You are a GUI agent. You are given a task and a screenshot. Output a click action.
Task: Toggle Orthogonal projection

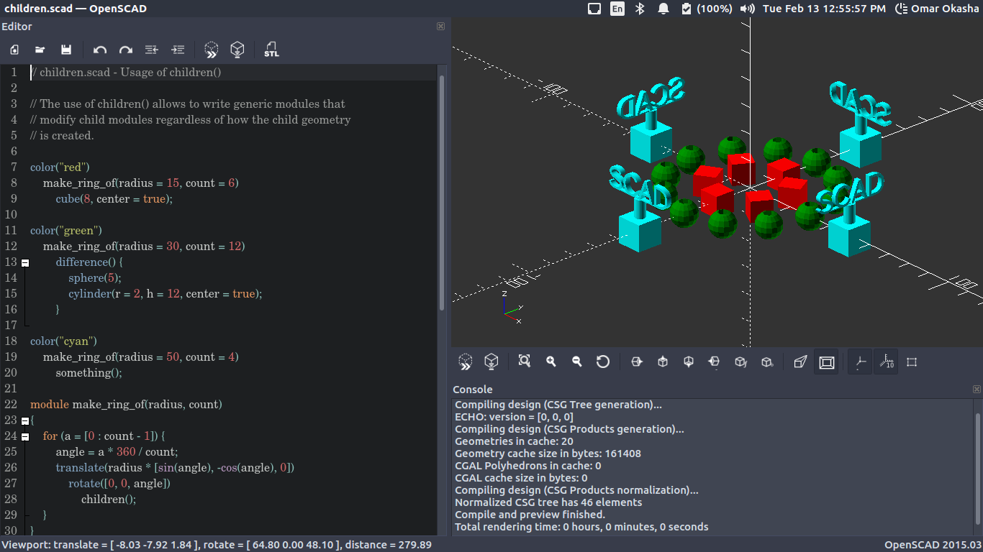pyautogui.click(x=827, y=362)
